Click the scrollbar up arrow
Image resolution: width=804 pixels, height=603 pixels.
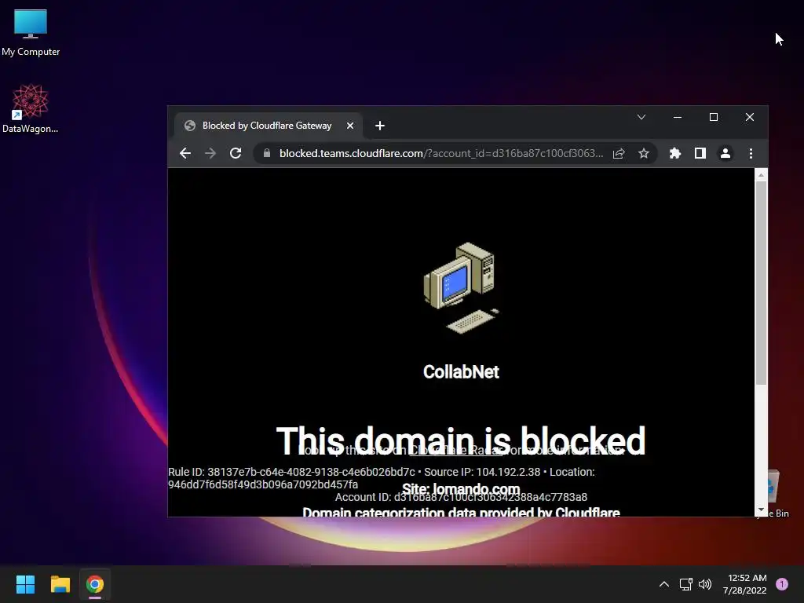[761, 175]
